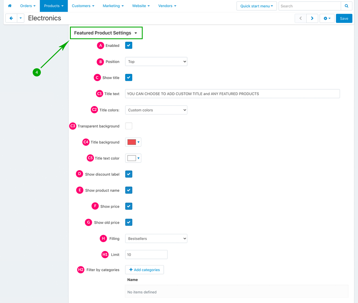Image resolution: width=358 pixels, height=303 pixels.
Task: Open the Marketing menu
Action: click(113, 6)
